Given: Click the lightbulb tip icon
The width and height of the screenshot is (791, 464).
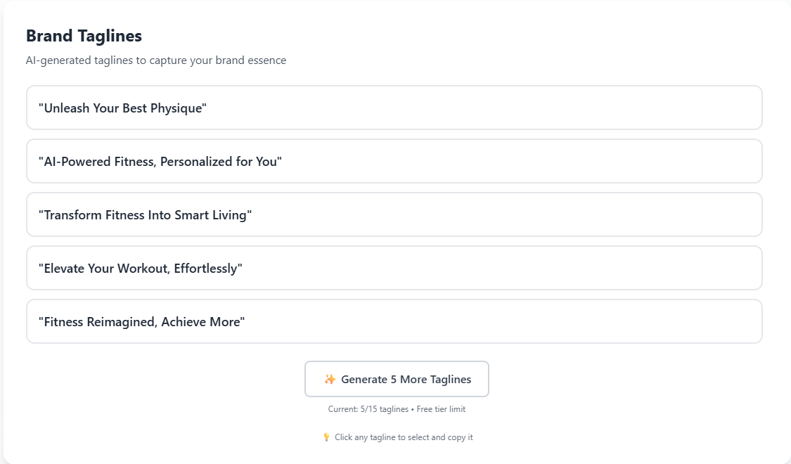Looking at the screenshot, I should (x=326, y=437).
